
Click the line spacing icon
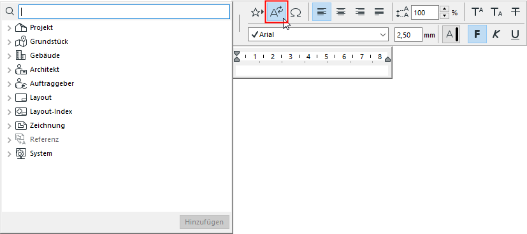pos(402,13)
